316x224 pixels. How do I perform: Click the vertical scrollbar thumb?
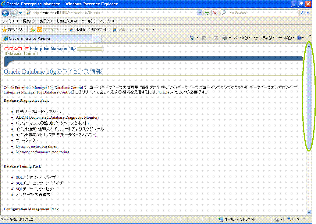309,99
